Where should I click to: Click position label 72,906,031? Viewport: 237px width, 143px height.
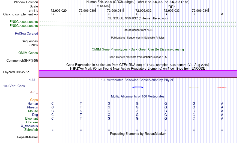115,10
